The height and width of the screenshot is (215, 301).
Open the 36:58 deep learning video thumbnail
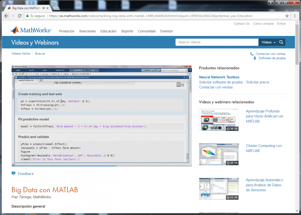(219, 120)
